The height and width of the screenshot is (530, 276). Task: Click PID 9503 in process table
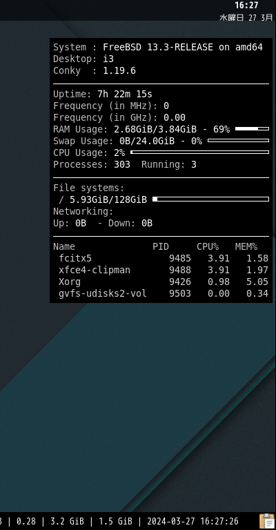tap(180, 293)
